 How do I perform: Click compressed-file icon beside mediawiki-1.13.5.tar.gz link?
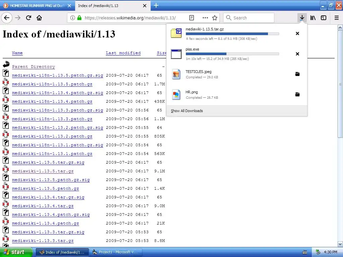tap(6, 169)
